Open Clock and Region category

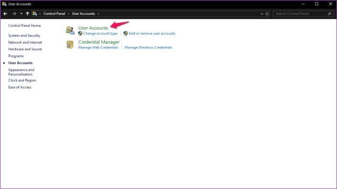pyautogui.click(x=22, y=80)
